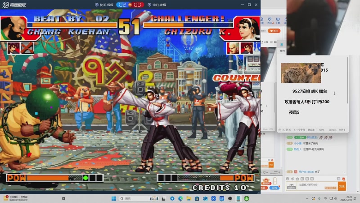Click the black round app icon on taskbar
Image resolution: width=360 pixels, height=203 pixels.
[230, 198]
